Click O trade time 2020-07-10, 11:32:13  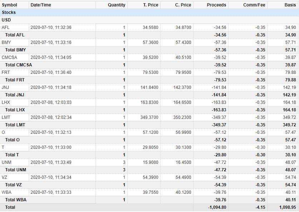[x=51, y=132]
